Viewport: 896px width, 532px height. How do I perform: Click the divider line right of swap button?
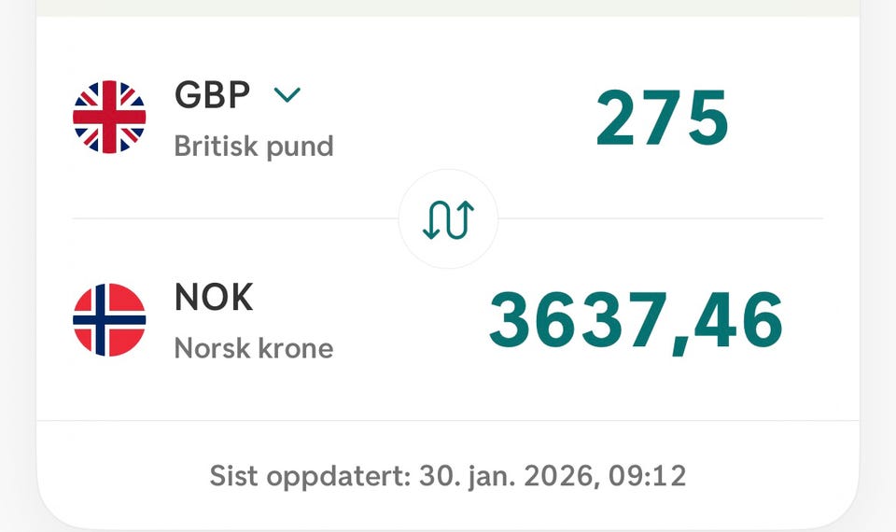(661, 218)
